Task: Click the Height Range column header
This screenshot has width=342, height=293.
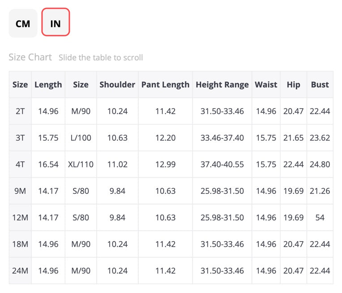Action: pos(222,85)
